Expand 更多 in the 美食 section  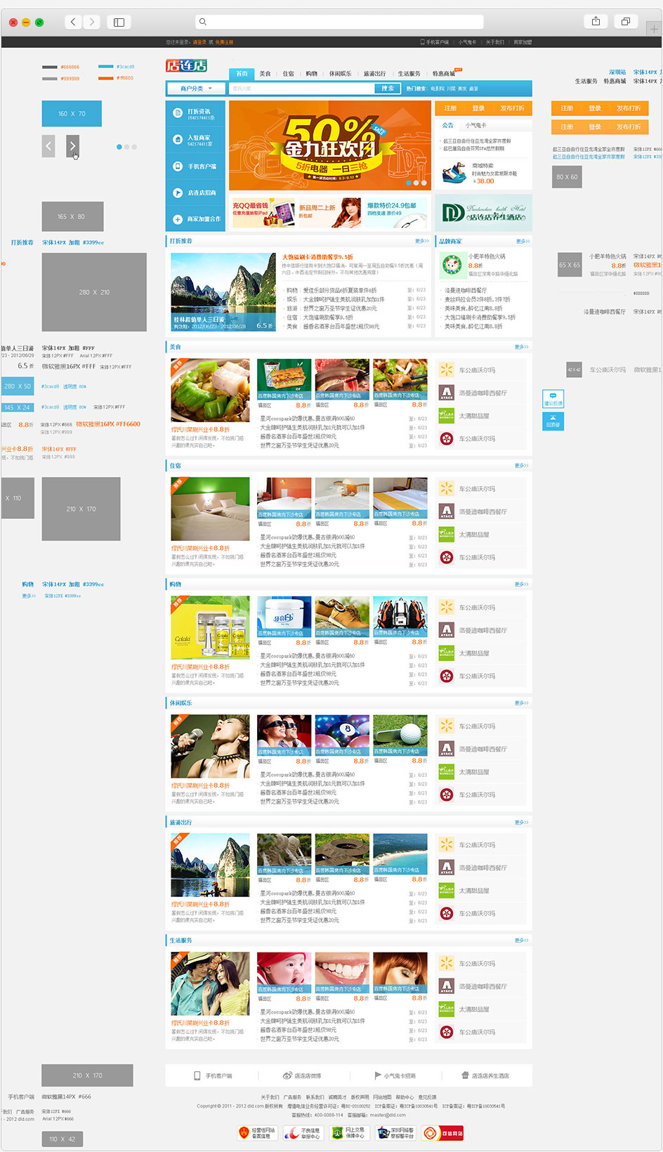(521, 347)
